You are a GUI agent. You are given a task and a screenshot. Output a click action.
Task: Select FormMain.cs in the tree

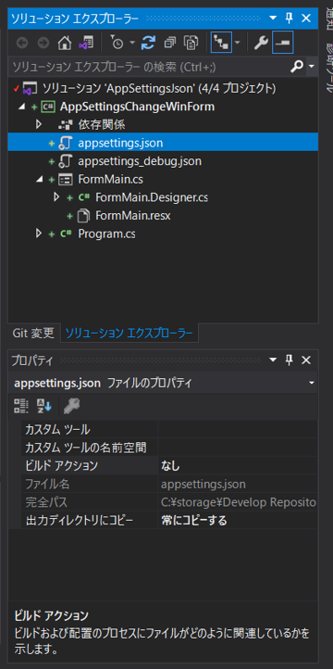coord(110,179)
